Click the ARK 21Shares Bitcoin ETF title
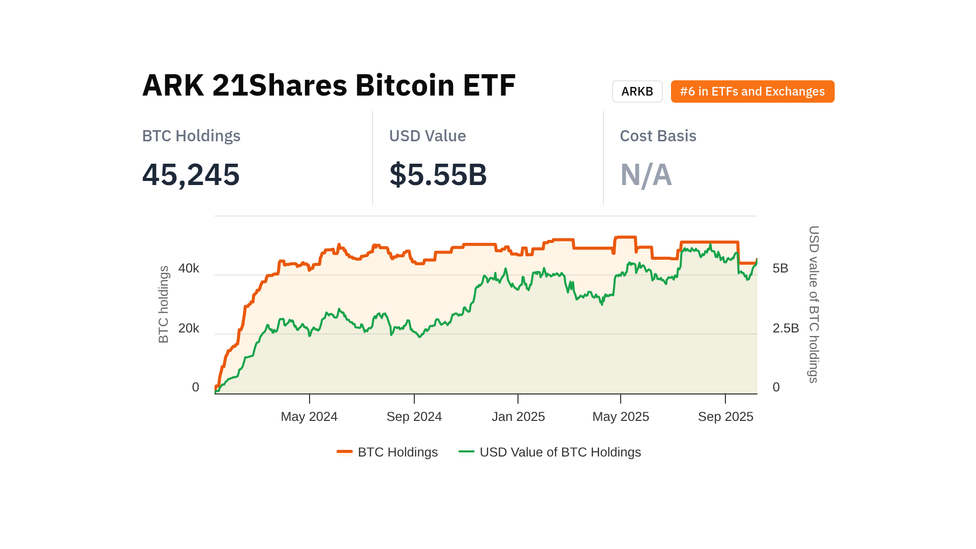The image size is (976, 549). (328, 85)
